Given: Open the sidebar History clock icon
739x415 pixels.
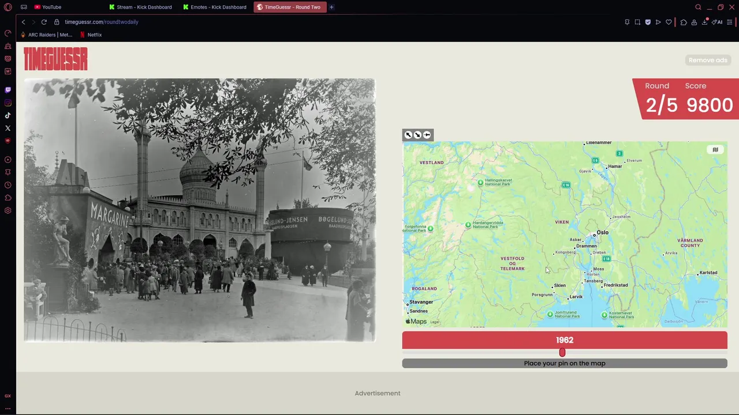Looking at the screenshot, I should (x=8, y=185).
